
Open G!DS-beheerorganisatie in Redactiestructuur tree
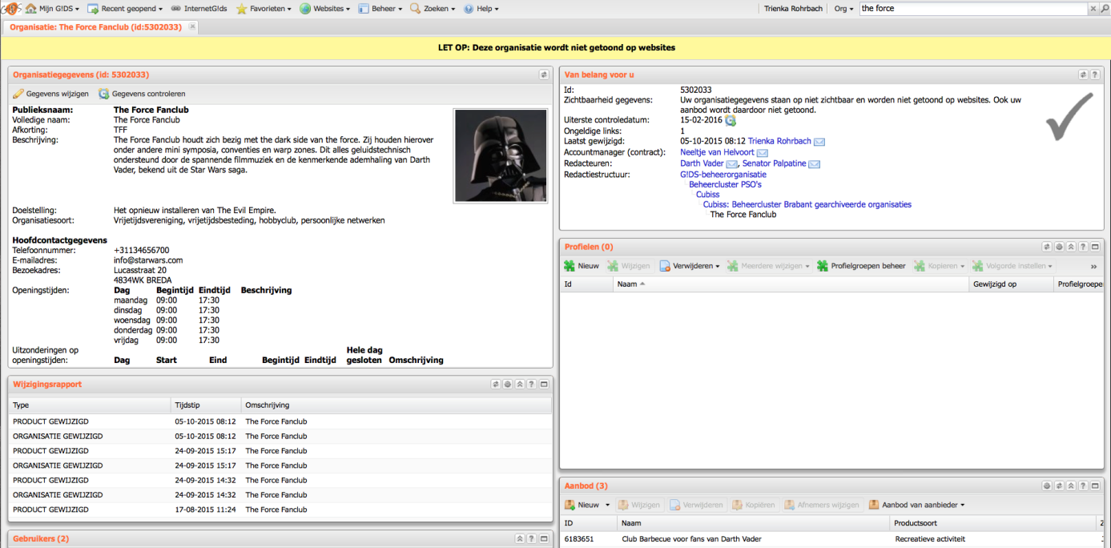pyautogui.click(x=723, y=174)
